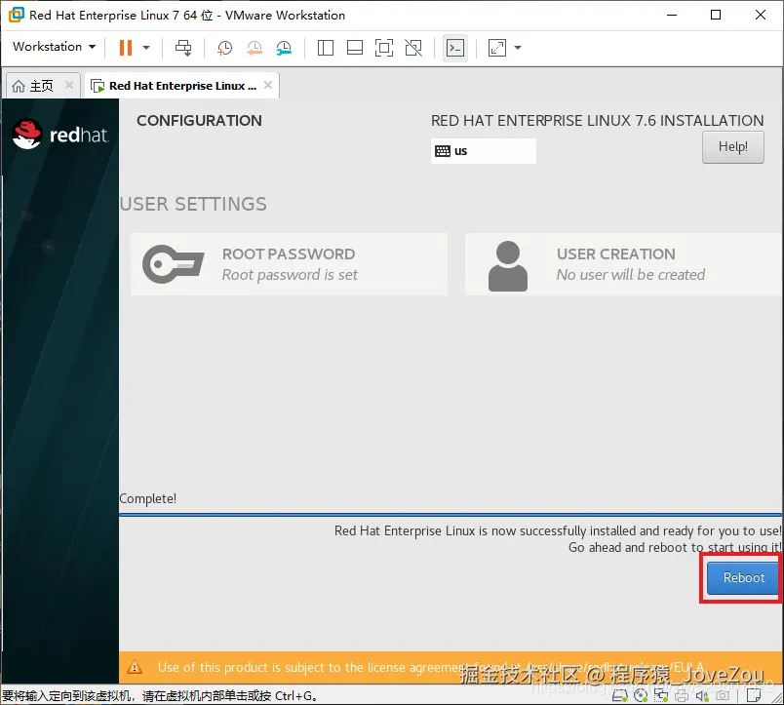The width and height of the screenshot is (784, 705).
Task: Click the USER SETTINGS heading text
Action: [x=193, y=204]
